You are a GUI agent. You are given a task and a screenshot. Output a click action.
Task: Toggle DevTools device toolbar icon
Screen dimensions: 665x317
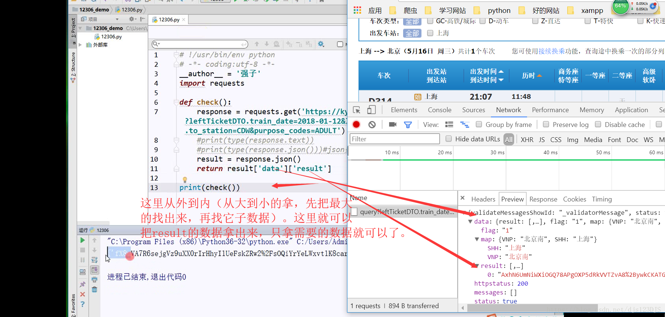click(x=371, y=110)
